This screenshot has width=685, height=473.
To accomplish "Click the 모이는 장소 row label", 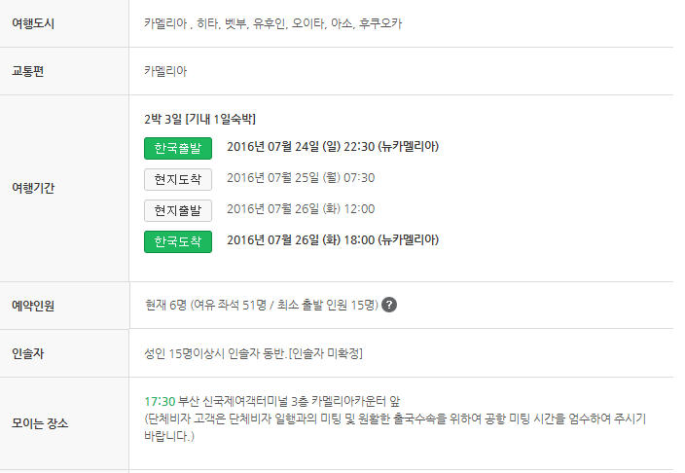I will point(40,423).
